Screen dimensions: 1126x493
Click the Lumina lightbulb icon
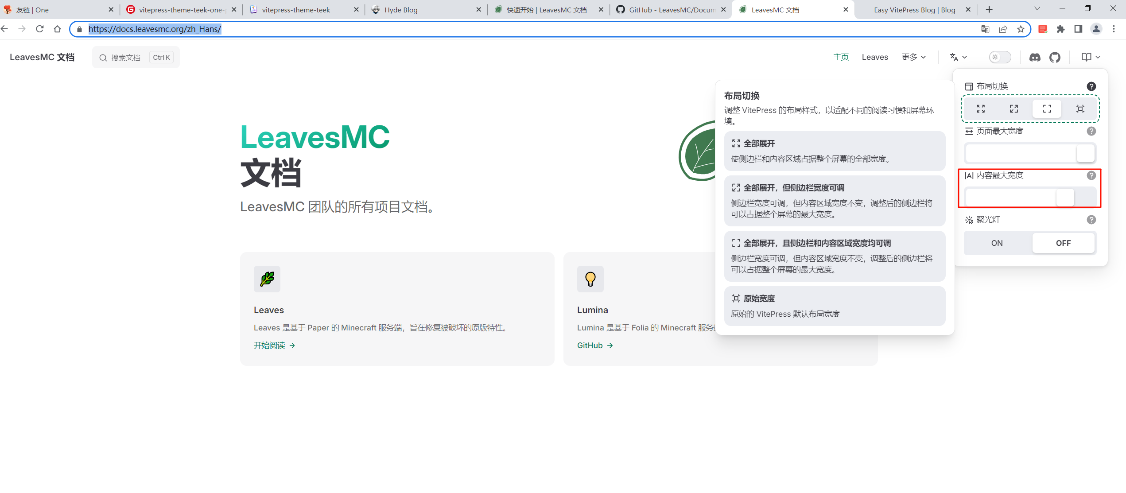pyautogui.click(x=590, y=279)
